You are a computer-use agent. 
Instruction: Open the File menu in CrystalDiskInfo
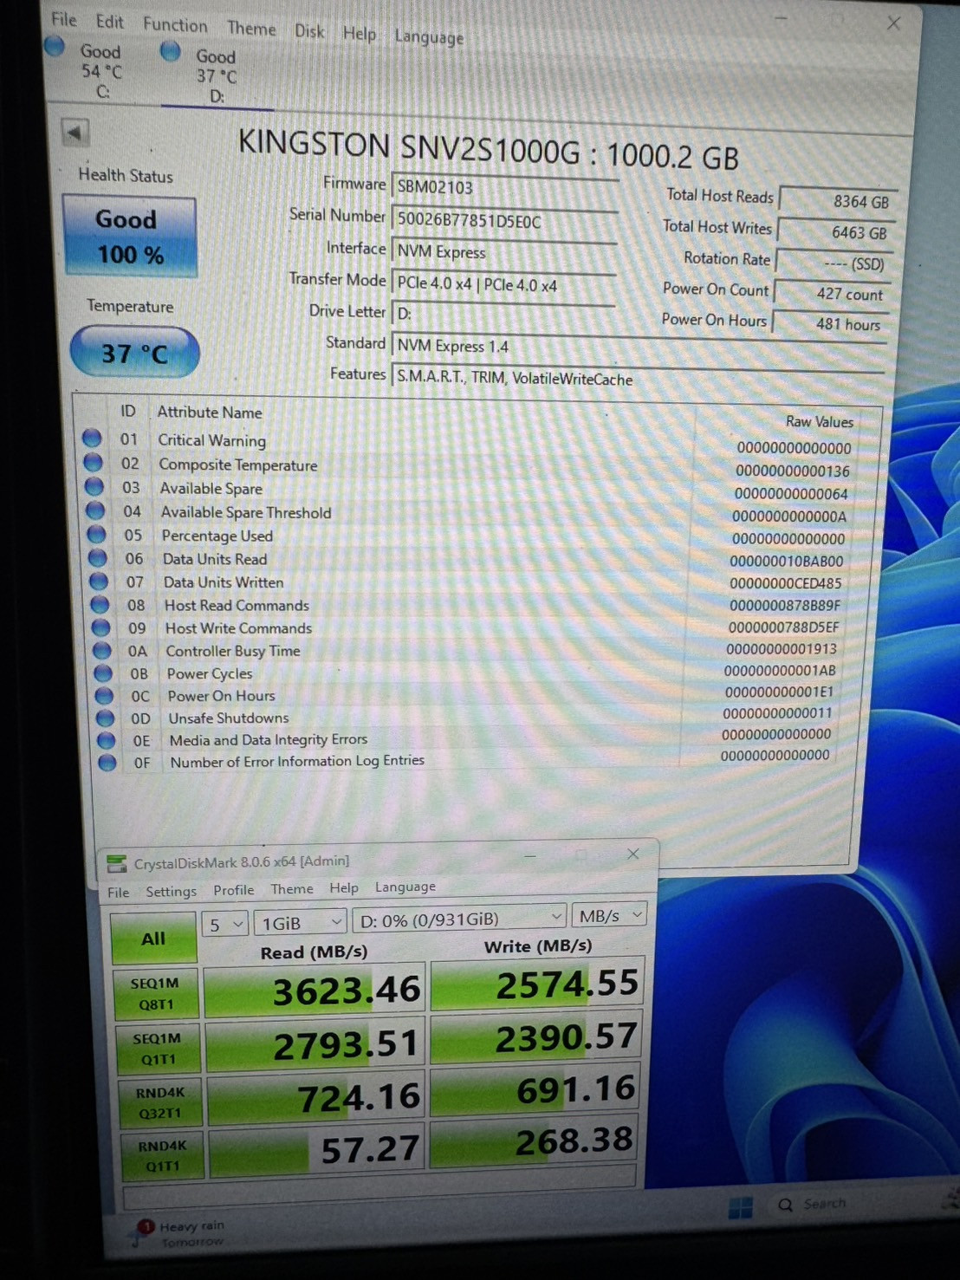pyautogui.click(x=64, y=19)
